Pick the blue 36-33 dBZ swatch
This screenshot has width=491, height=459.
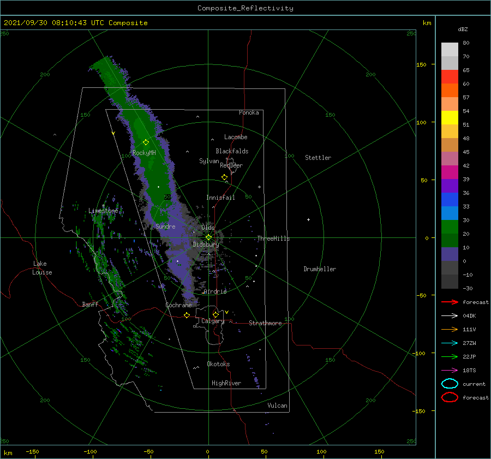click(450, 200)
